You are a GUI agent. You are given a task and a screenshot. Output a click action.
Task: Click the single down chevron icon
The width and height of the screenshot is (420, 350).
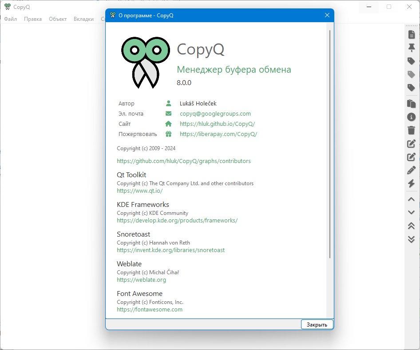tap(412, 212)
